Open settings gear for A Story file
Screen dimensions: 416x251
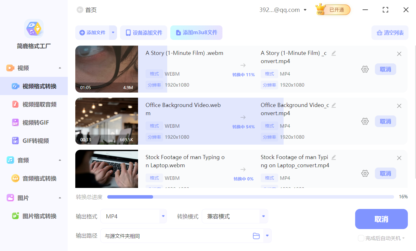[x=365, y=69]
